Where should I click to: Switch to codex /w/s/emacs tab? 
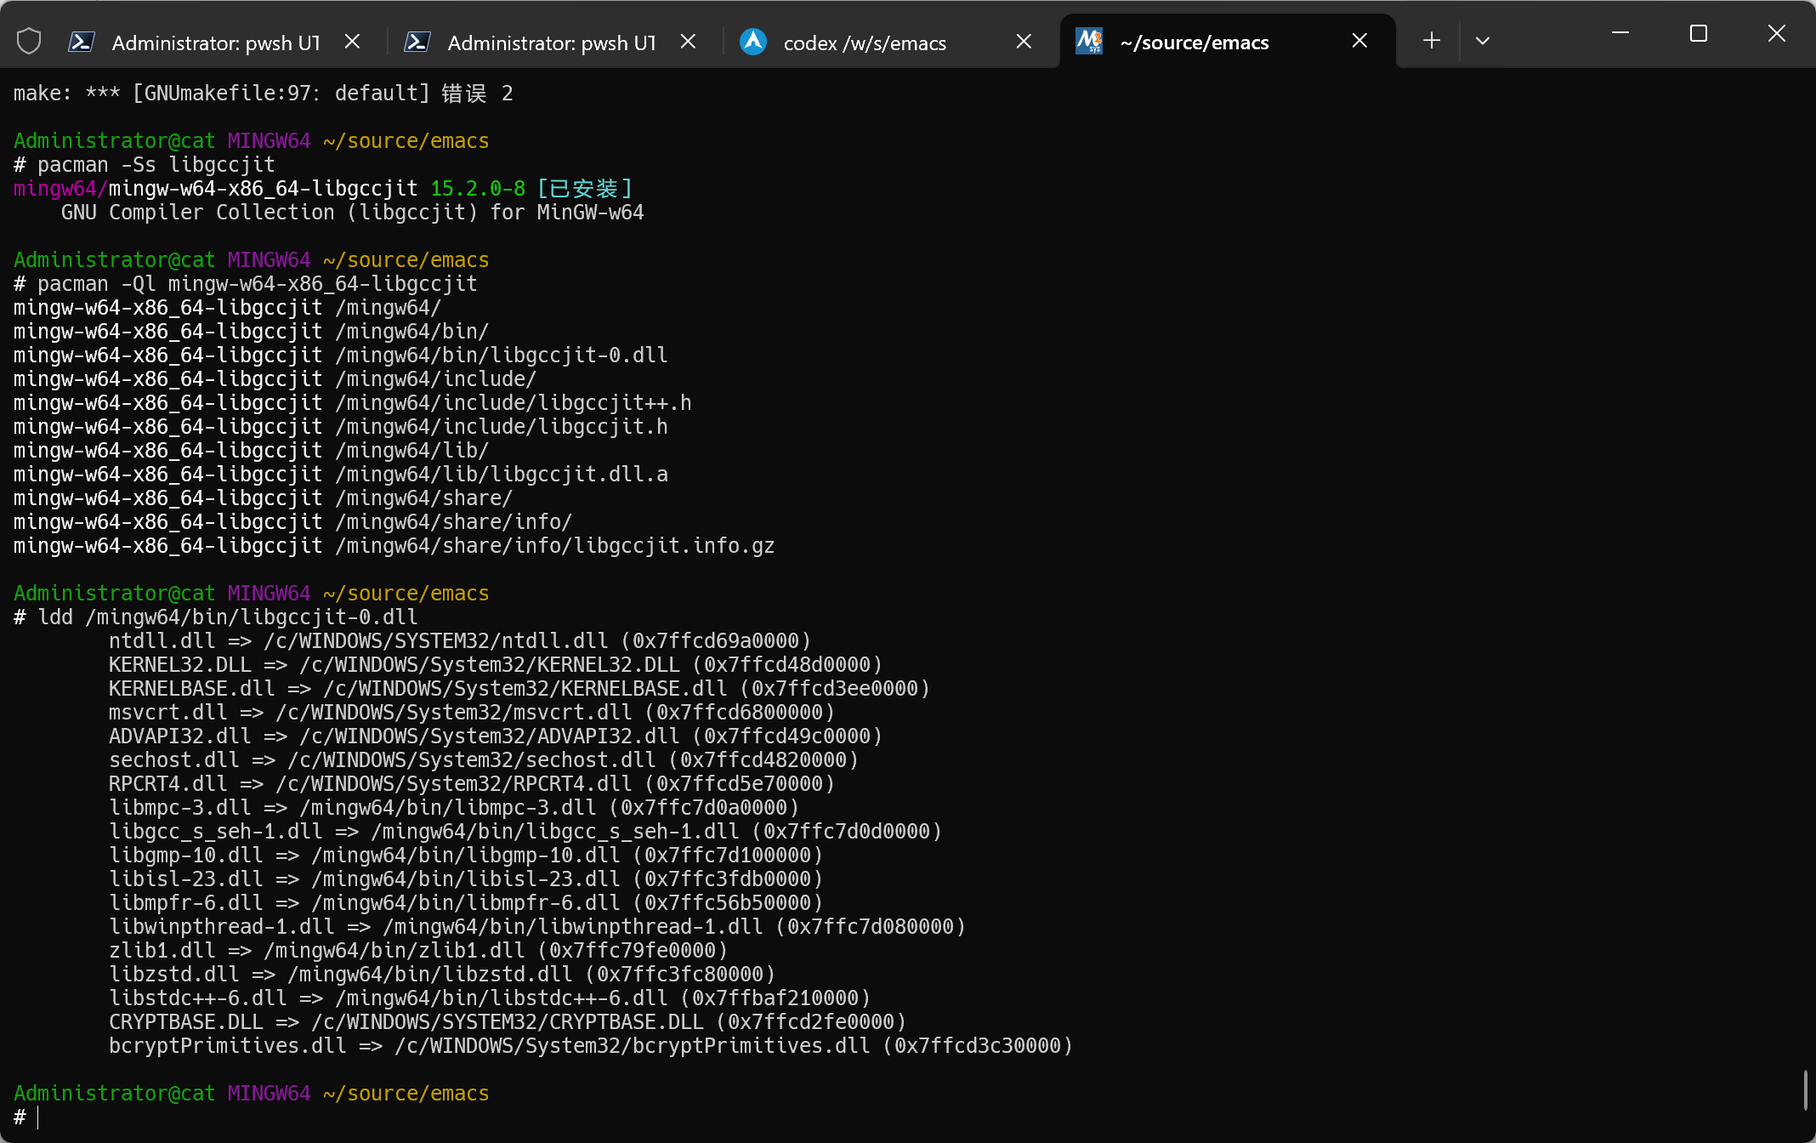click(x=864, y=43)
